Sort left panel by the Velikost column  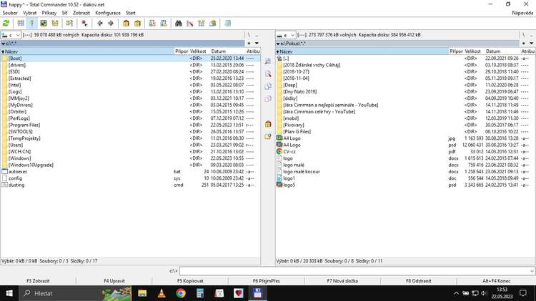pyautogui.click(x=198, y=51)
